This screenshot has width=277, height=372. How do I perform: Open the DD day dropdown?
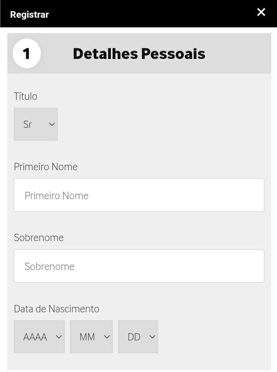138,337
